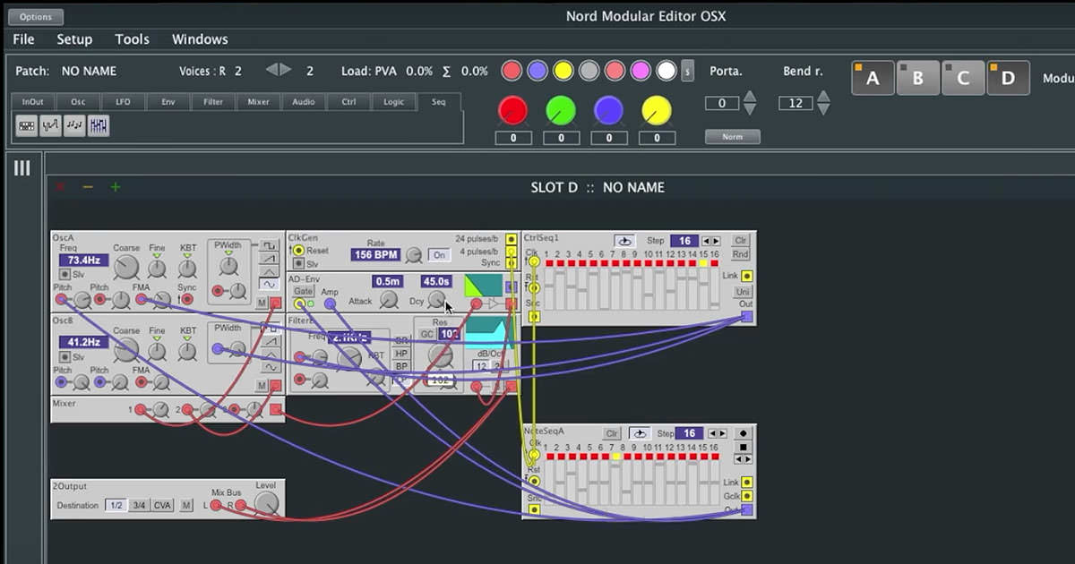Toggle the ClkGen Slv checkbox

click(x=299, y=264)
